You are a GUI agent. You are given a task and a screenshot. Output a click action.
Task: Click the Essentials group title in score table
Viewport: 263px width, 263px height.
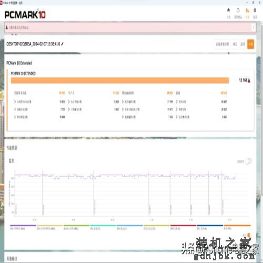20,93
